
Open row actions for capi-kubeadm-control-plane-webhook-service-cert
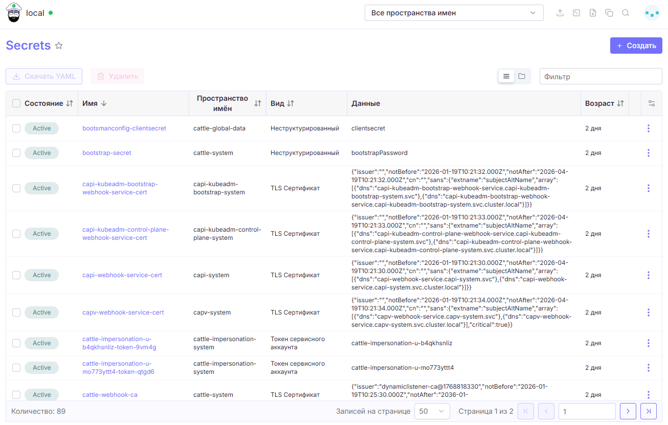pos(649,234)
